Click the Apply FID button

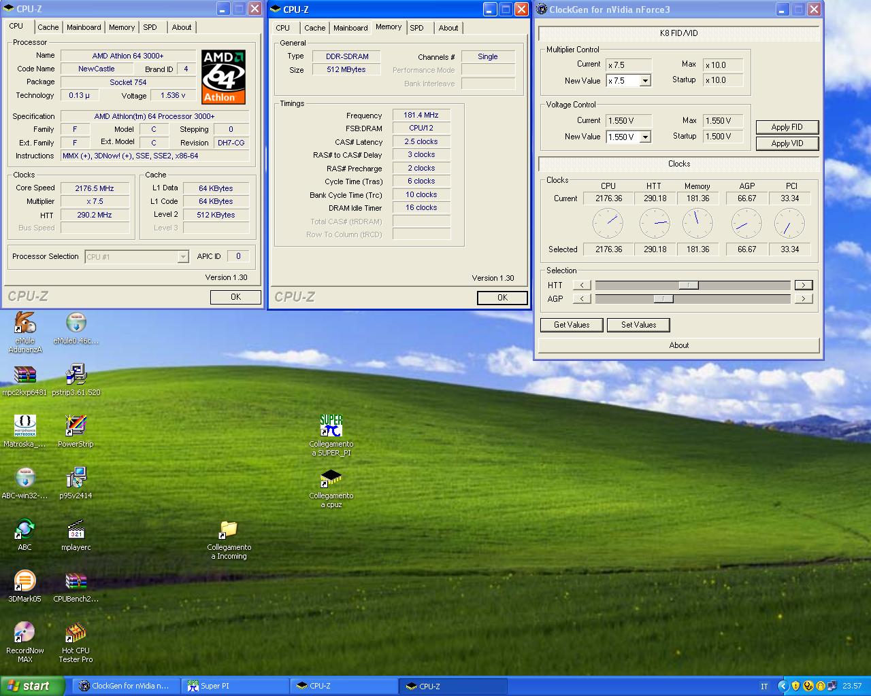787,127
